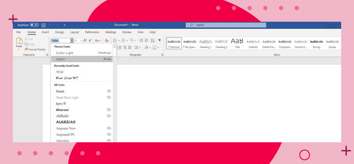Image resolution: width=354 pixels, height=164 pixels.
Task: Click the Redo icon in title bar
Action: (x=58, y=25)
